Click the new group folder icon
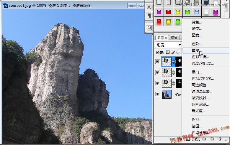This screenshot has height=145, width=230. tap(204, 139)
